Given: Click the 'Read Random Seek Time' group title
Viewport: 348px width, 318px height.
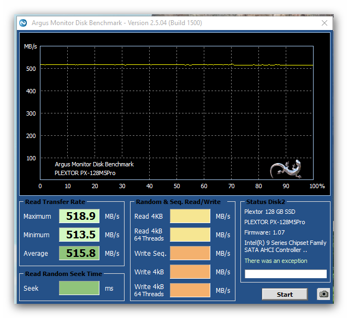Looking at the screenshot, I should click(x=63, y=274).
